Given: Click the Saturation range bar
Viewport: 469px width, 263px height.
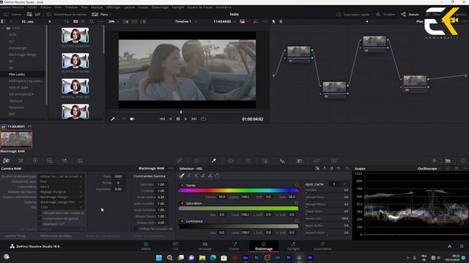Looking at the screenshot, I should [x=238, y=208].
